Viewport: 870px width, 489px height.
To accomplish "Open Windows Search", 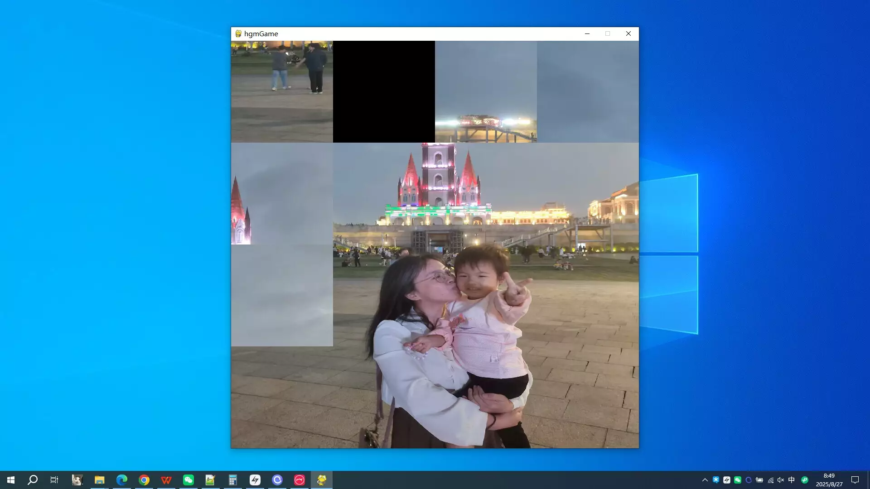I will [32, 479].
